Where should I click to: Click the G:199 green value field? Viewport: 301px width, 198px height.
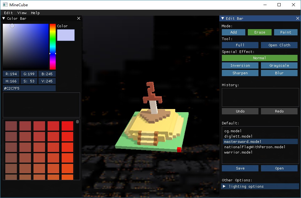pos(29,74)
